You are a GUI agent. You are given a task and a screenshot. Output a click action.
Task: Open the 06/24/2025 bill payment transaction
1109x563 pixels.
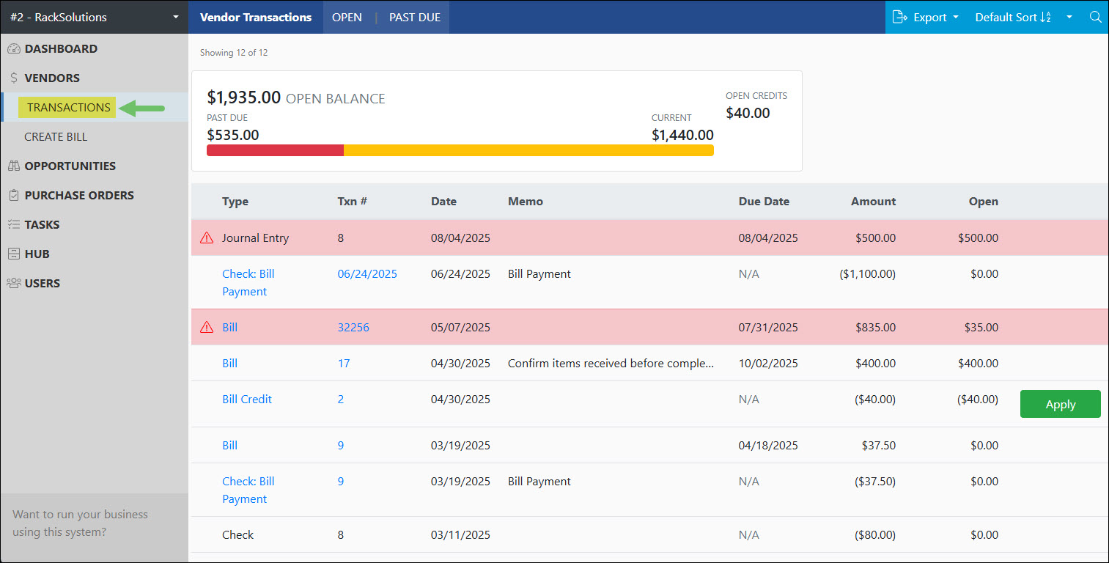pyautogui.click(x=367, y=273)
